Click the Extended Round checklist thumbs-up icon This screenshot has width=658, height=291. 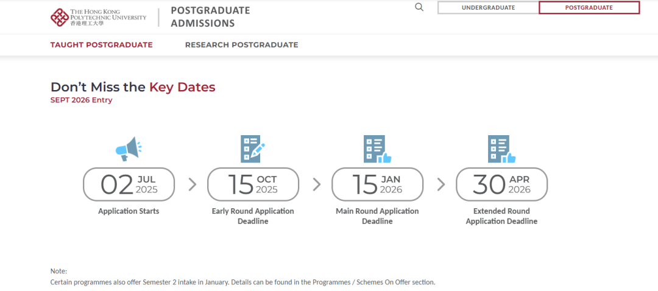[x=501, y=149]
